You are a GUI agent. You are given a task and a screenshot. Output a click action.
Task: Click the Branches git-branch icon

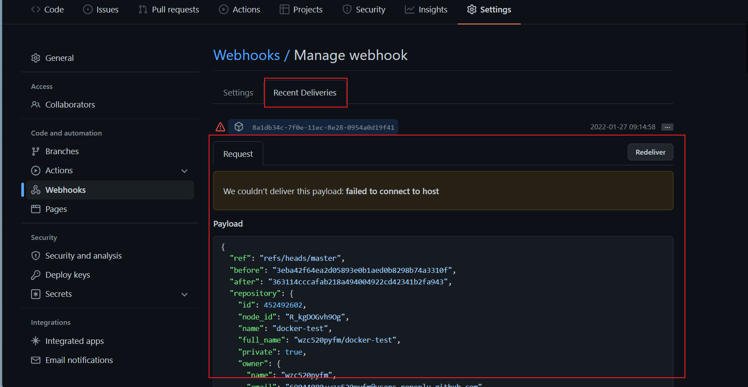click(36, 152)
